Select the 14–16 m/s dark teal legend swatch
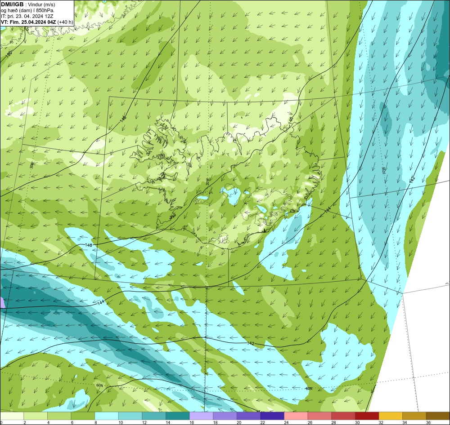 click(x=178, y=416)
